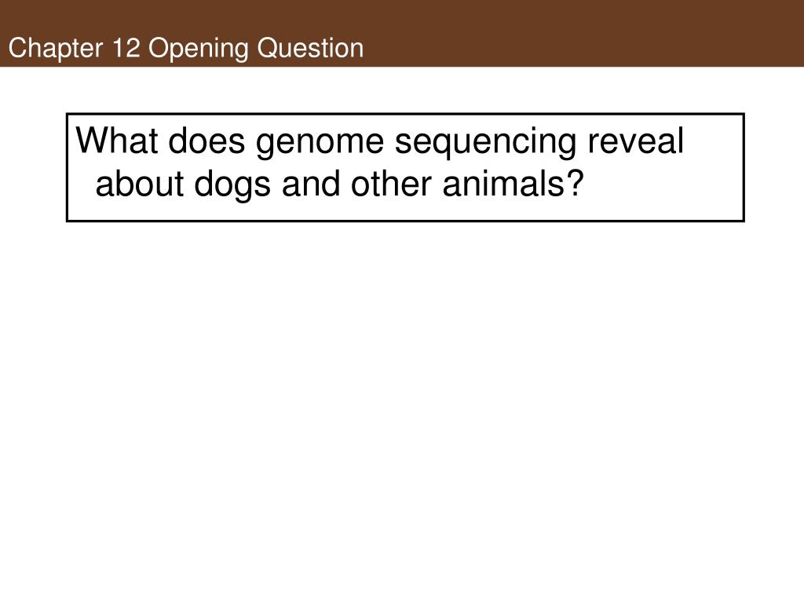This screenshot has width=804, height=603.
Task: Click the 'Chapter 12 Opening Question' title
Action: (186, 48)
